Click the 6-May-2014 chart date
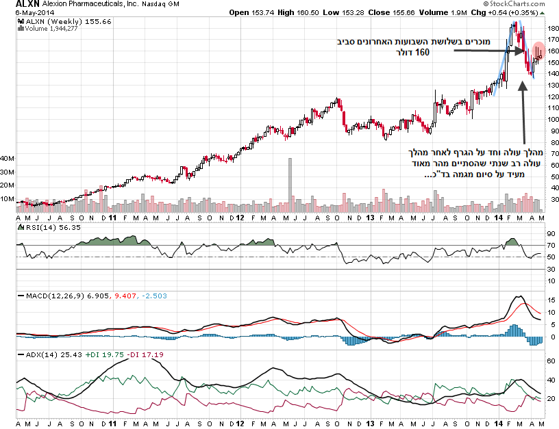 tap(34, 12)
